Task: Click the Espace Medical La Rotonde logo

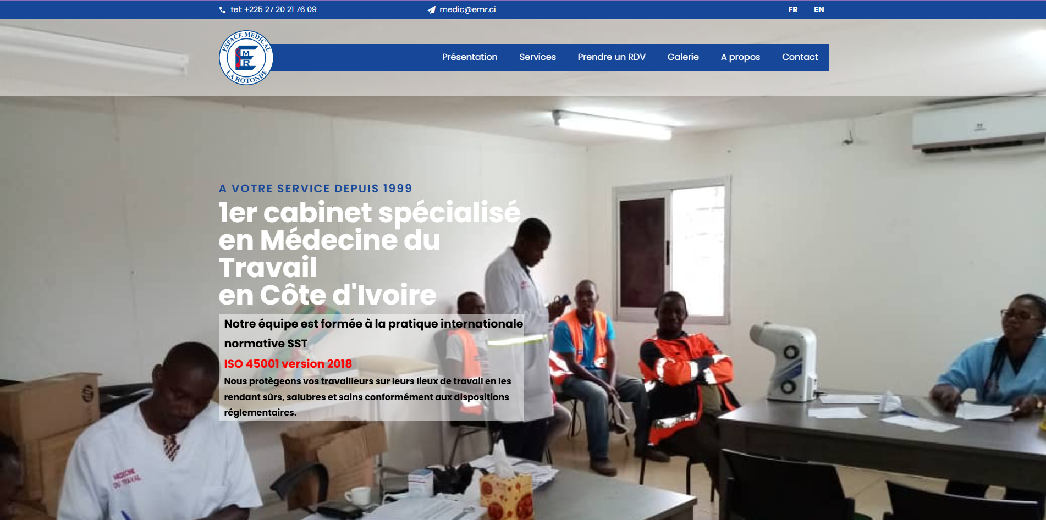Action: click(x=246, y=58)
